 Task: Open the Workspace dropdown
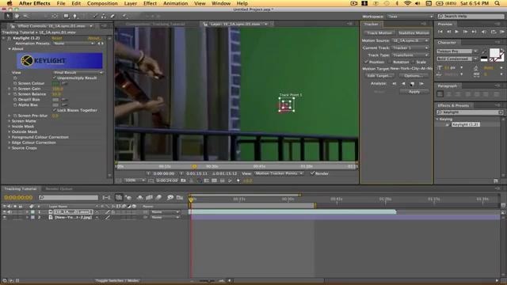(x=410, y=16)
